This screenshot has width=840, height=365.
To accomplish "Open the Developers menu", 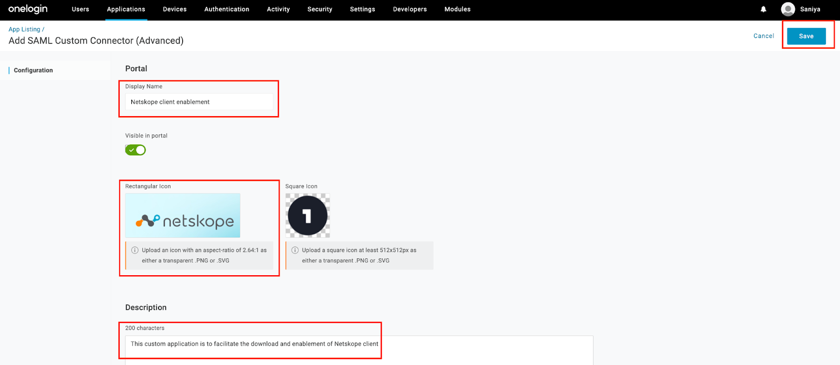I will [410, 9].
